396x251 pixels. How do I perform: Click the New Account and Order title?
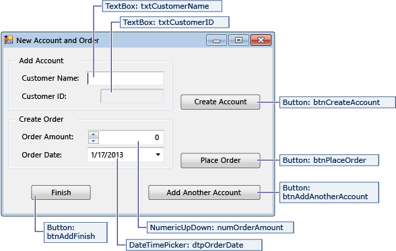58,40
